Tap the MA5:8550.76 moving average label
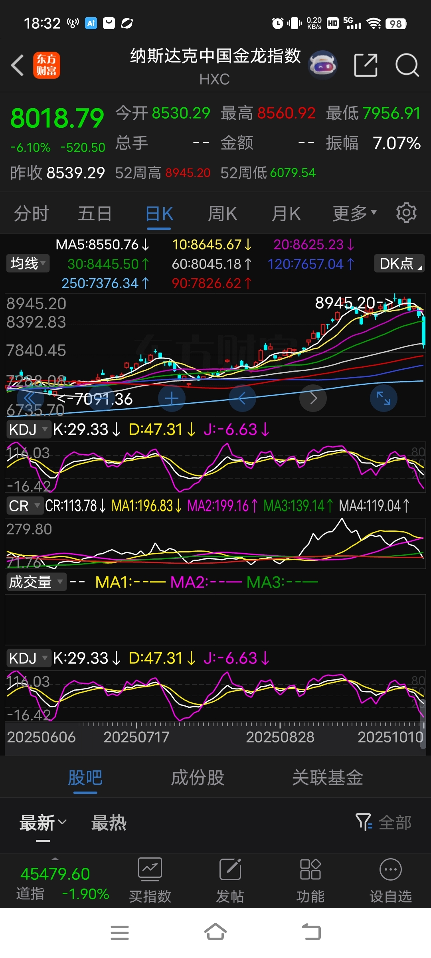This screenshot has height=958, width=431. click(x=103, y=244)
